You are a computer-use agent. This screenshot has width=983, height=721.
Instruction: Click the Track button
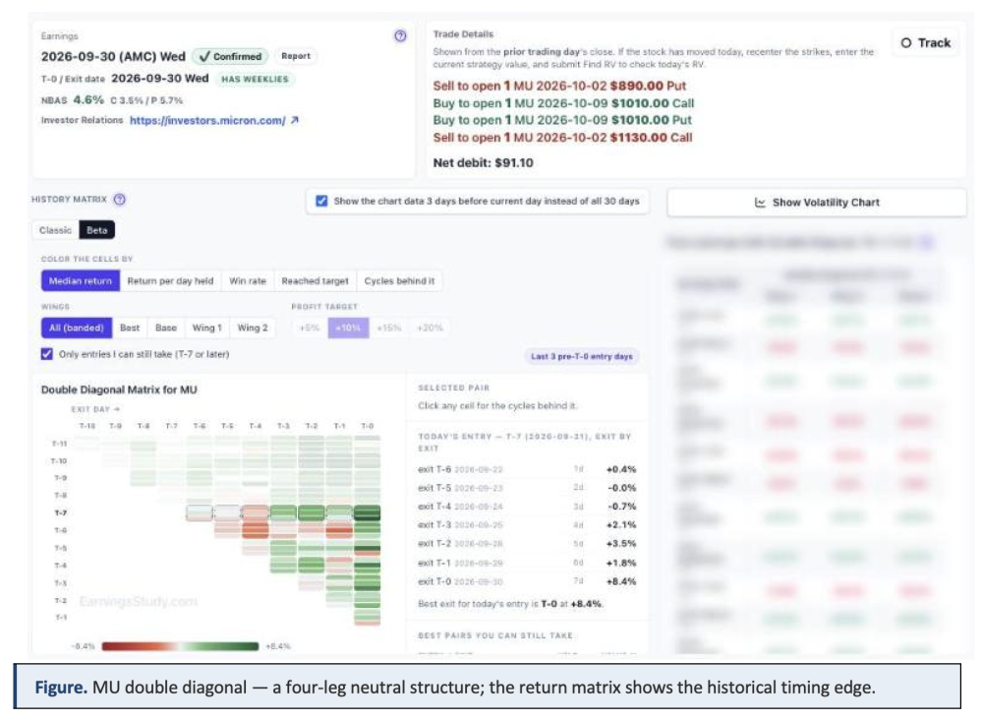[926, 42]
